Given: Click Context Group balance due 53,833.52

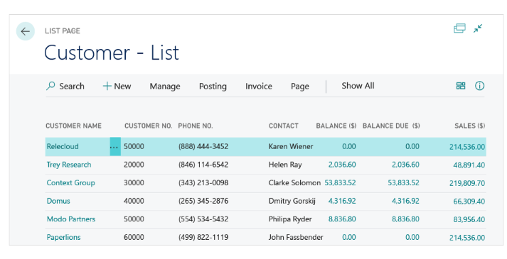Looking at the screenshot, I should pyautogui.click(x=403, y=183).
